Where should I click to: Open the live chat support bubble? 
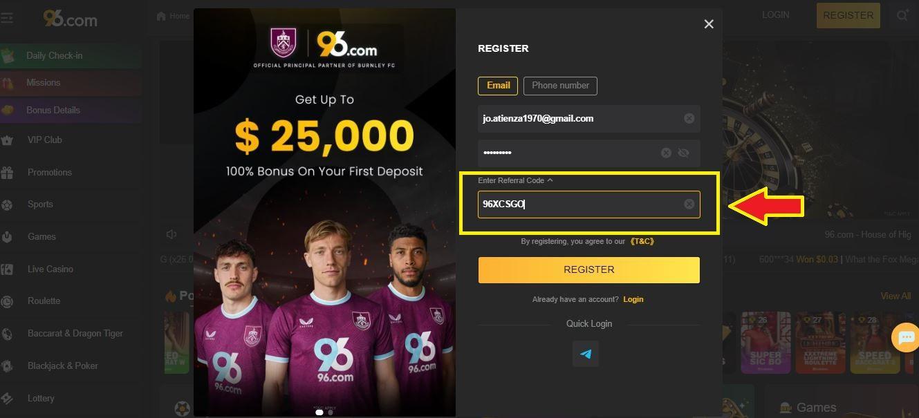(x=905, y=338)
